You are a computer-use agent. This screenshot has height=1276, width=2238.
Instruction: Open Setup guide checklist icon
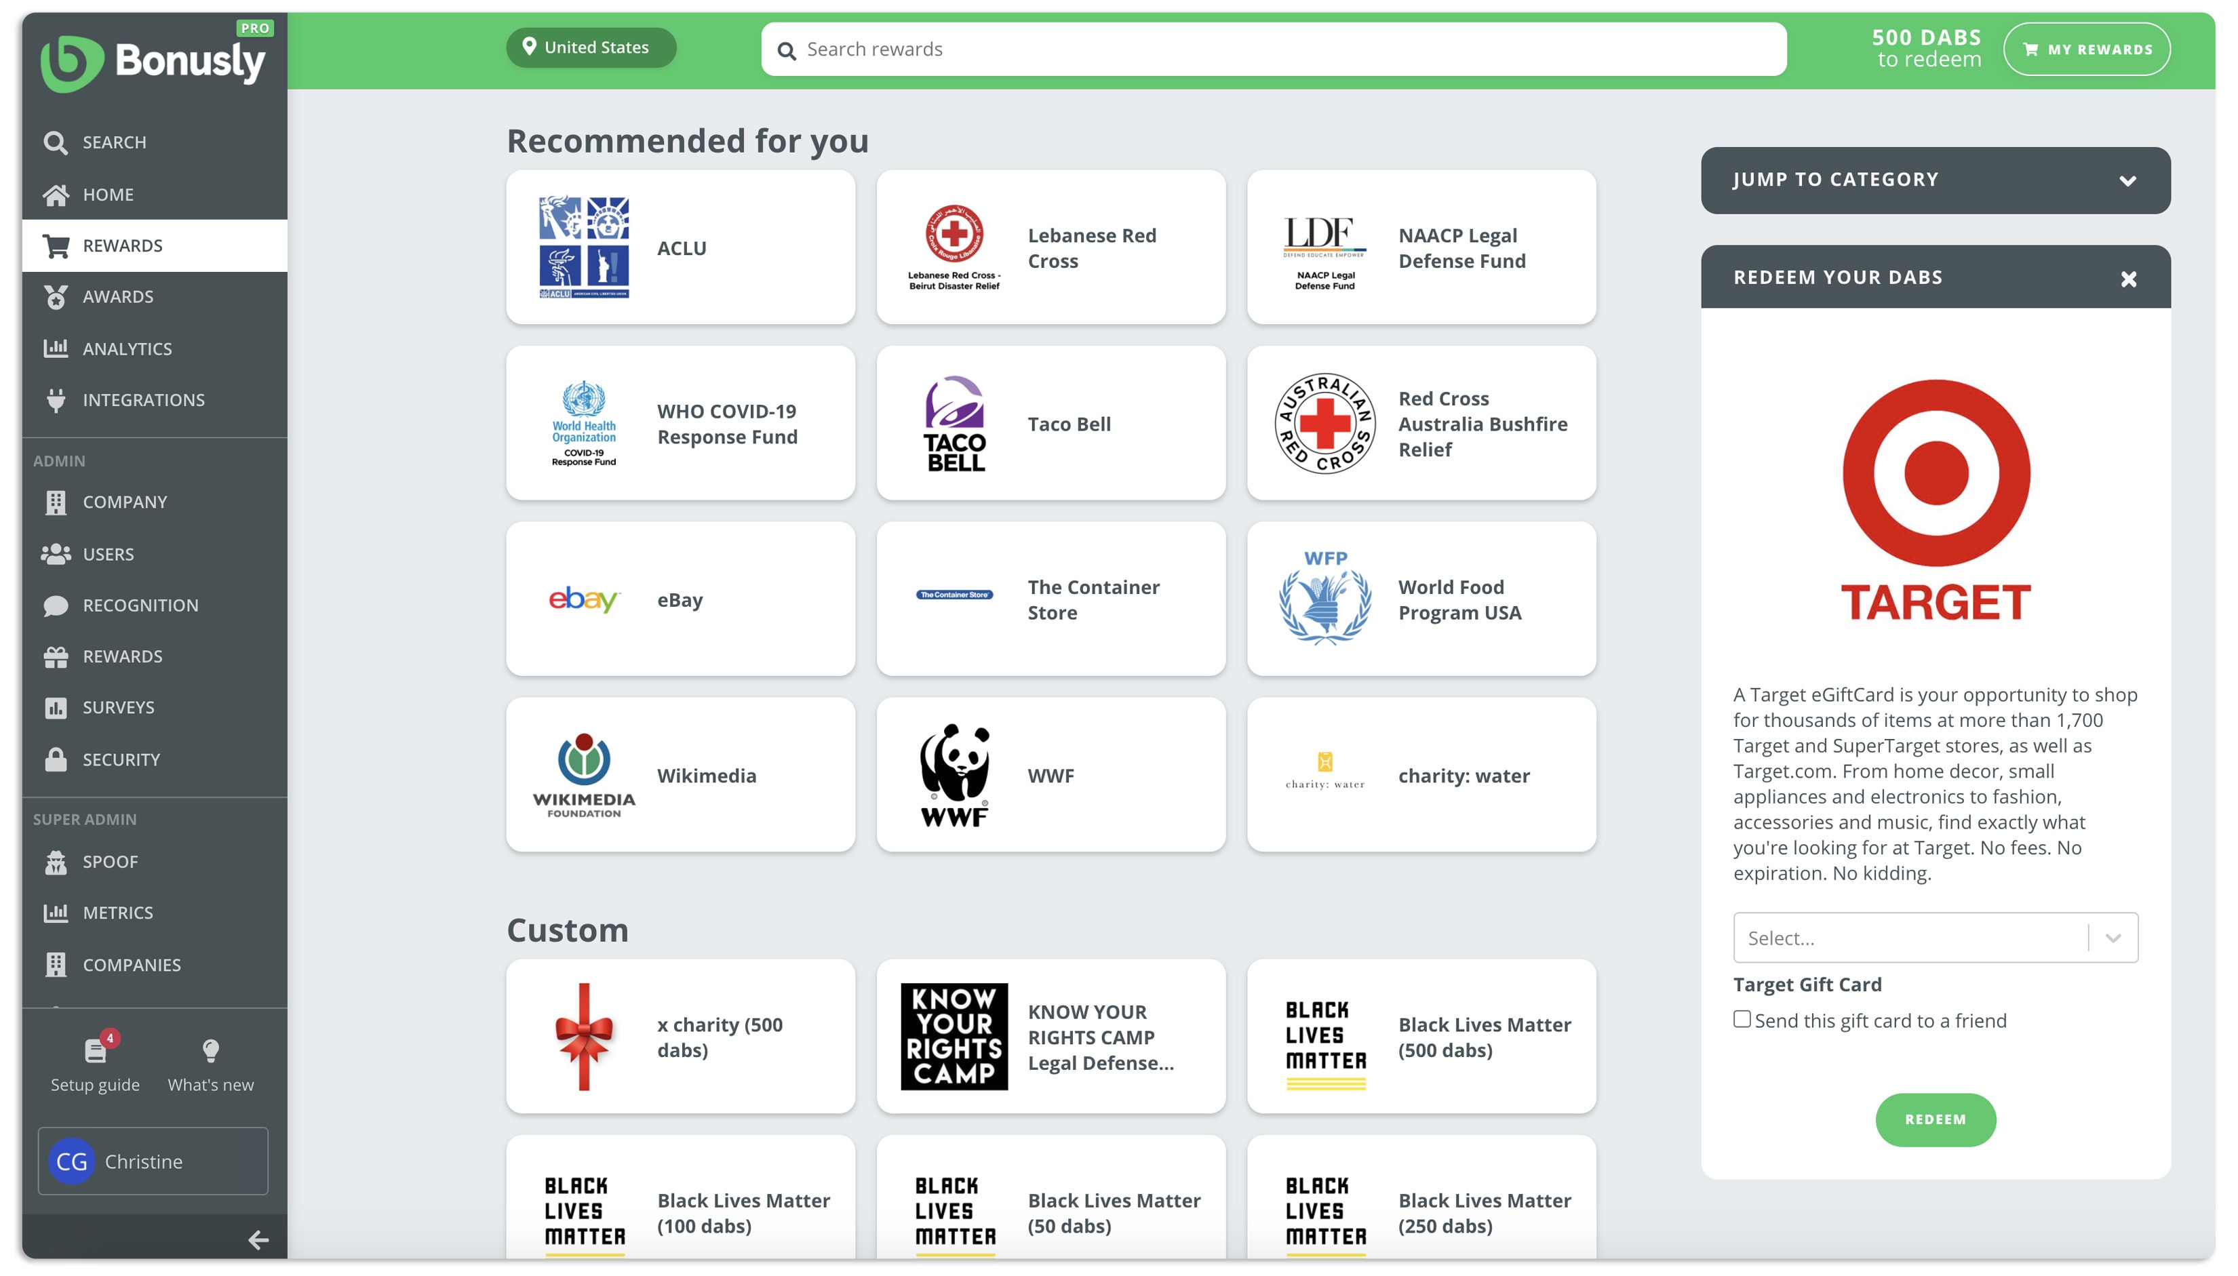point(95,1050)
